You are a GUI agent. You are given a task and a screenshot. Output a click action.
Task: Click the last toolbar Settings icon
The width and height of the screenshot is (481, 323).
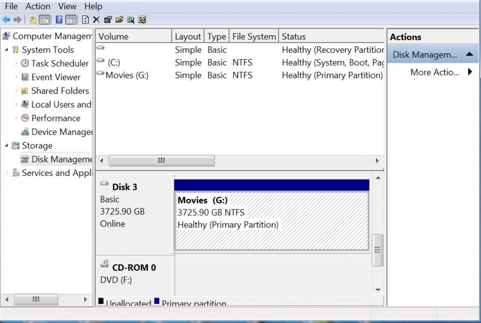(x=142, y=20)
